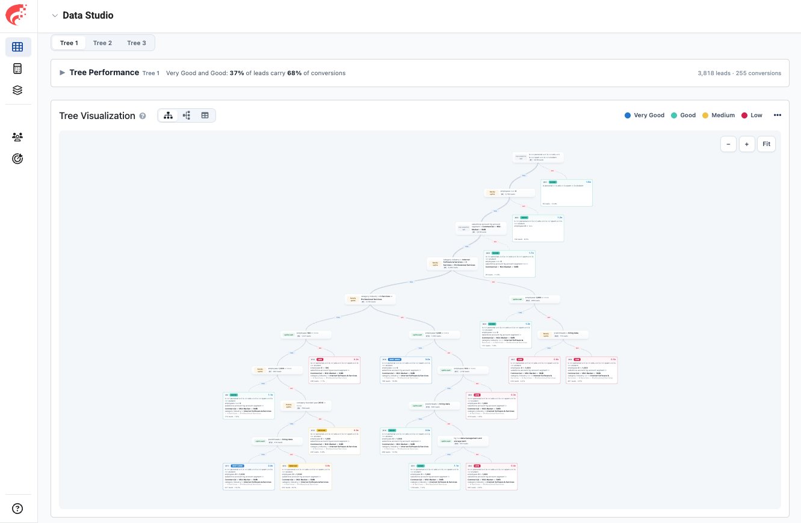The width and height of the screenshot is (801, 523).
Task: Click the yellow Medium legend dot
Action: [705, 115]
